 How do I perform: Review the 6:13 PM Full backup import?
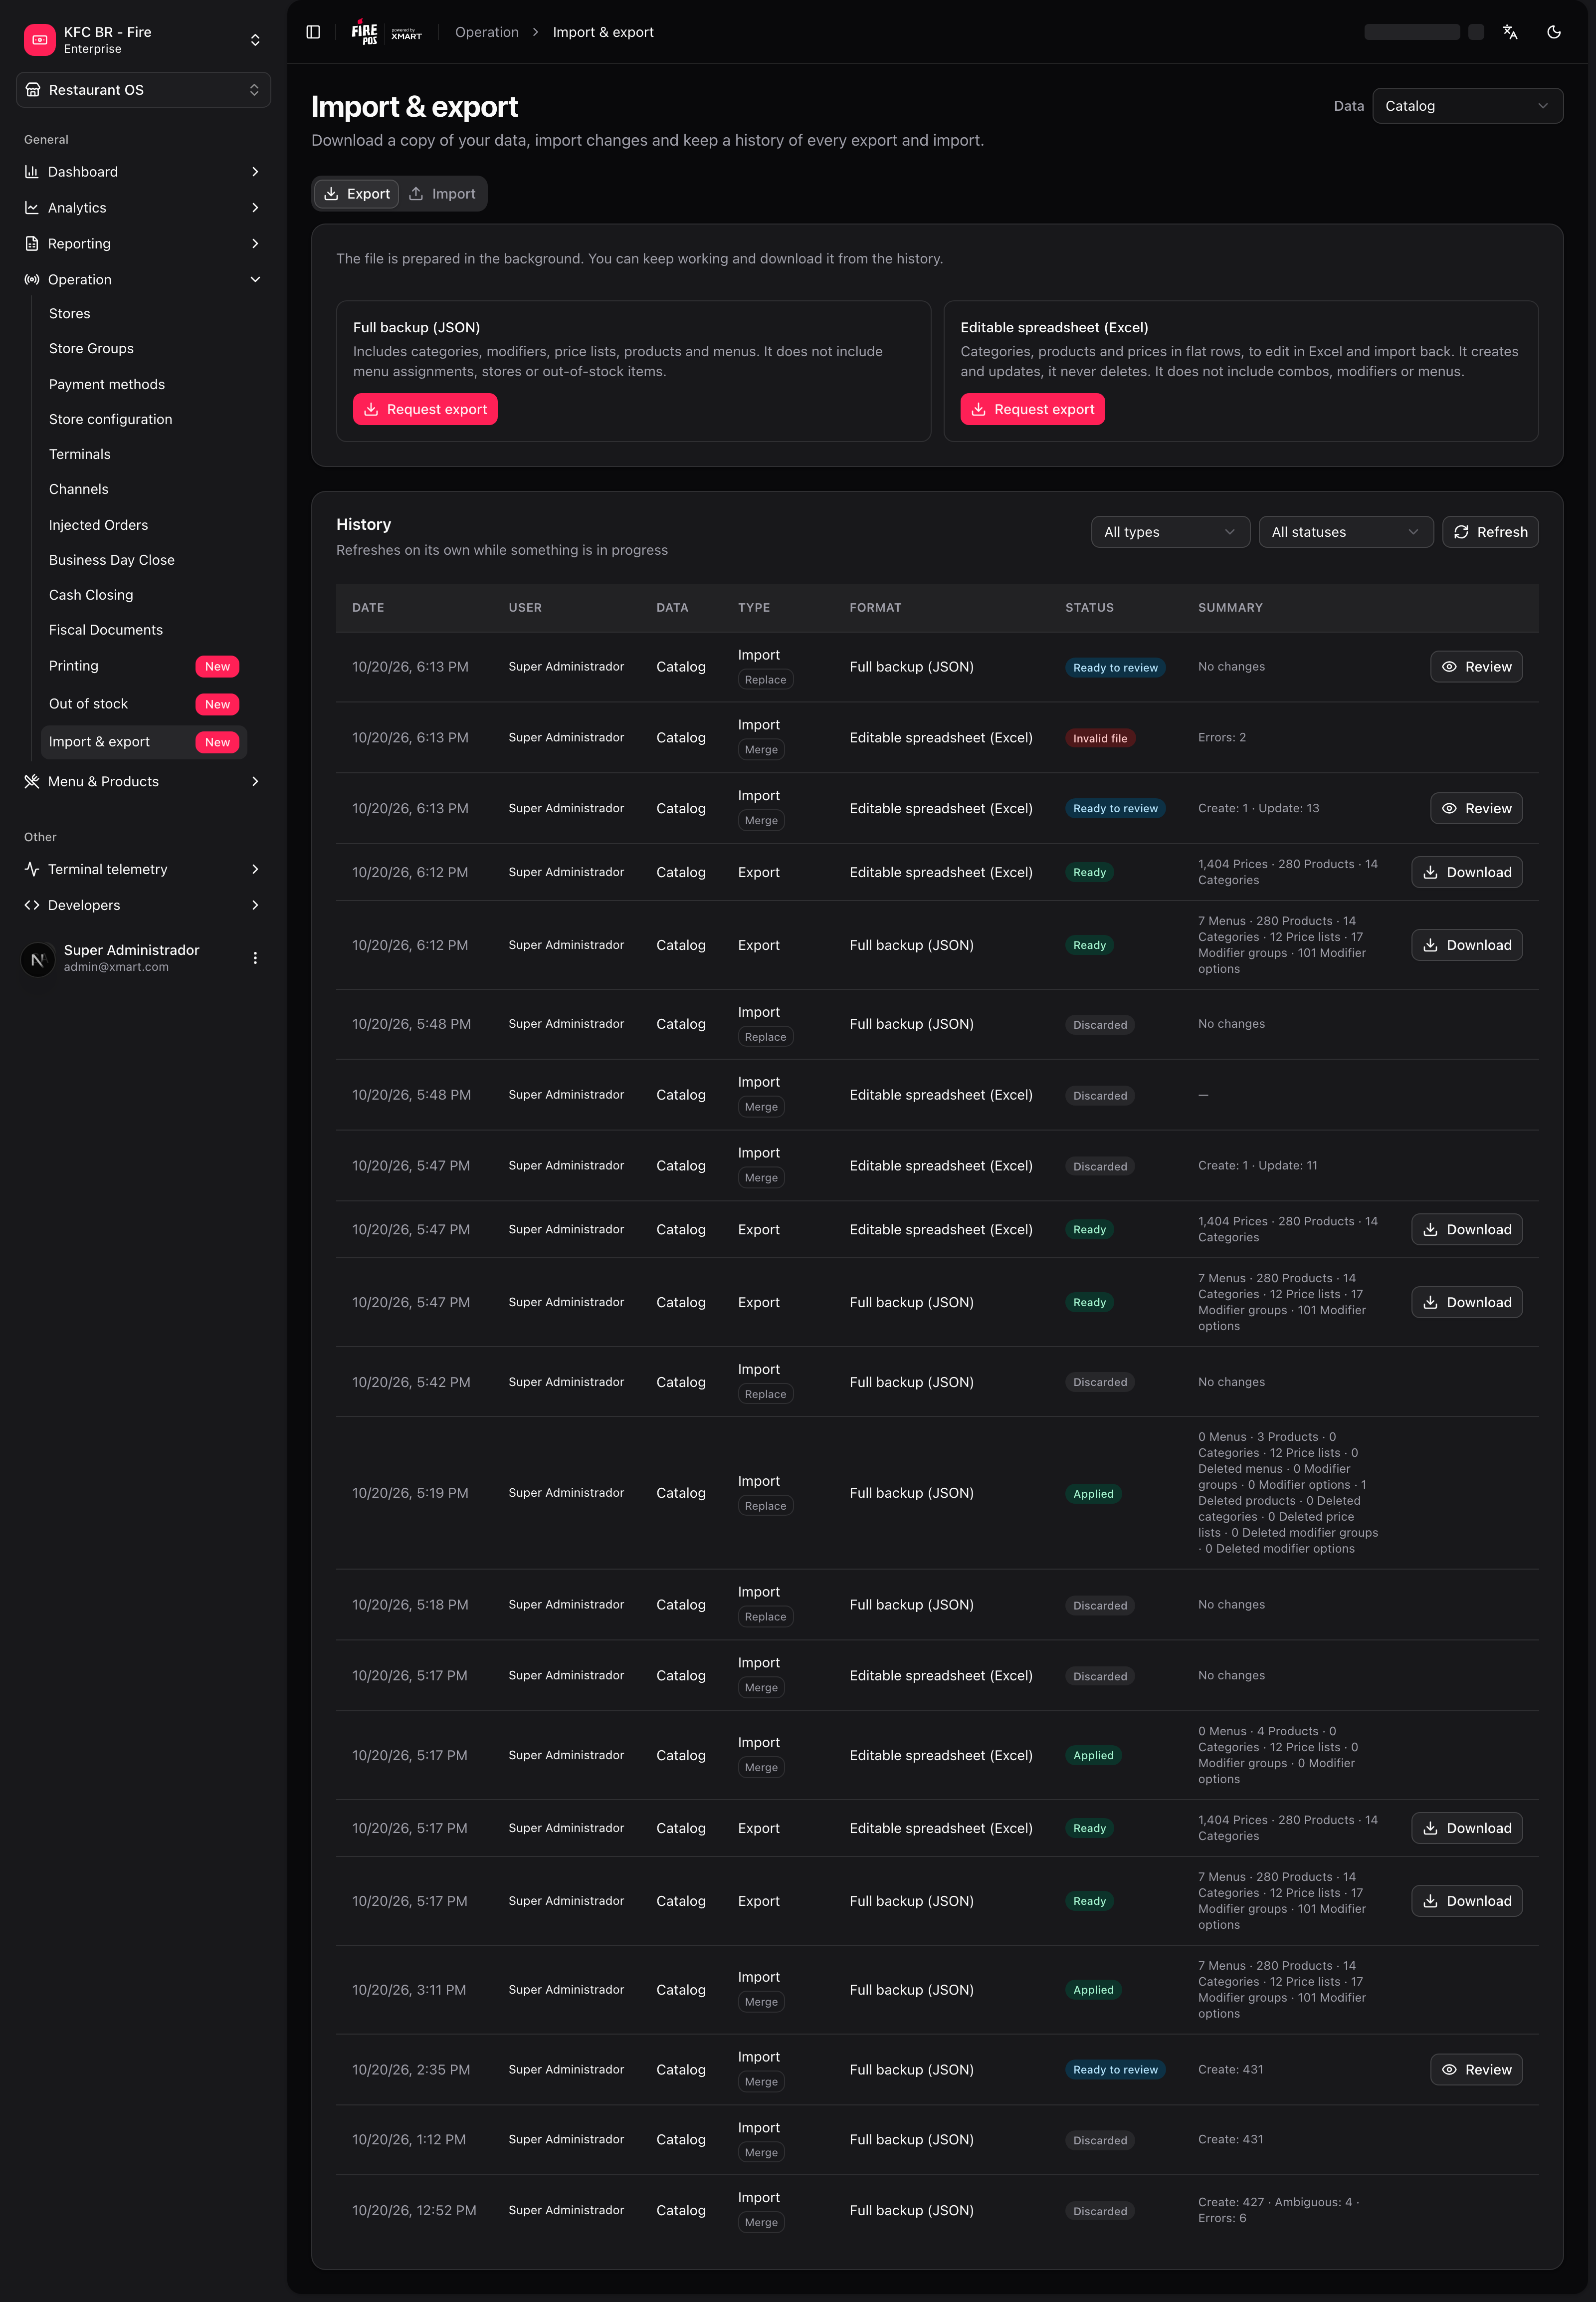pyautogui.click(x=1476, y=667)
